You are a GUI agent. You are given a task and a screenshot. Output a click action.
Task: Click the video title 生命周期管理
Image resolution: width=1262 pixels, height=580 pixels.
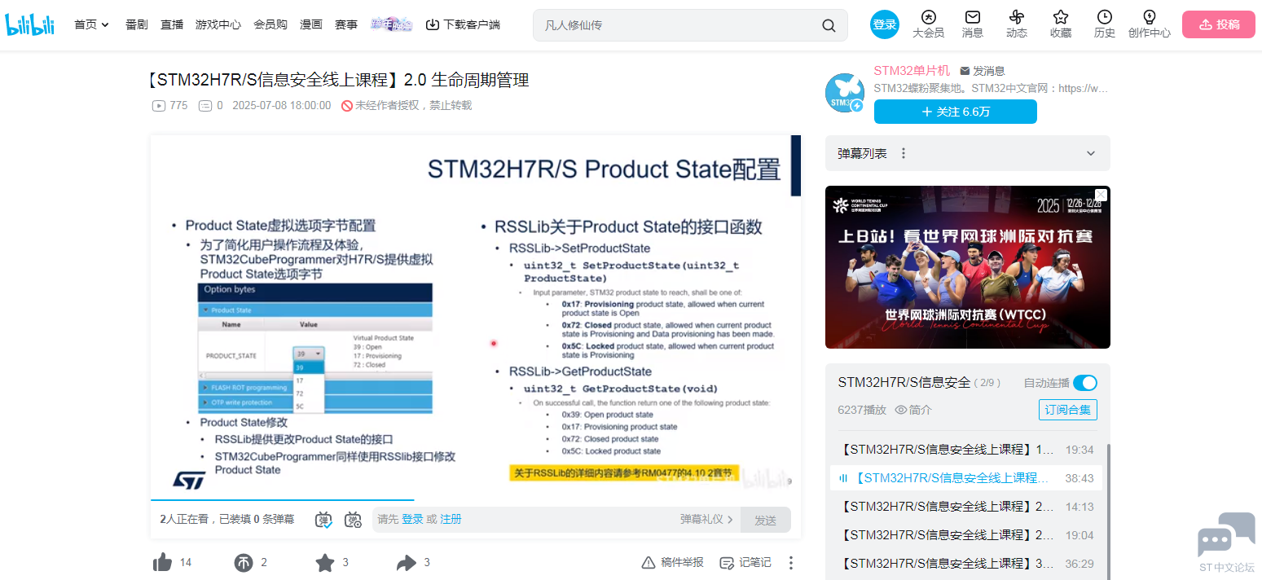point(340,80)
